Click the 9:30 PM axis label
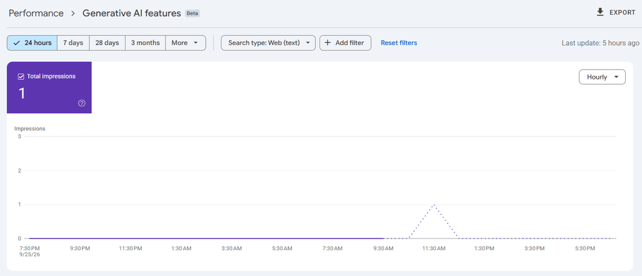The image size is (642, 276). (x=80, y=248)
